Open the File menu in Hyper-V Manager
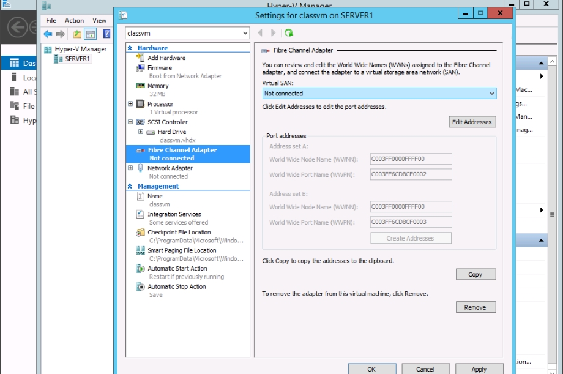 pyautogui.click(x=51, y=20)
